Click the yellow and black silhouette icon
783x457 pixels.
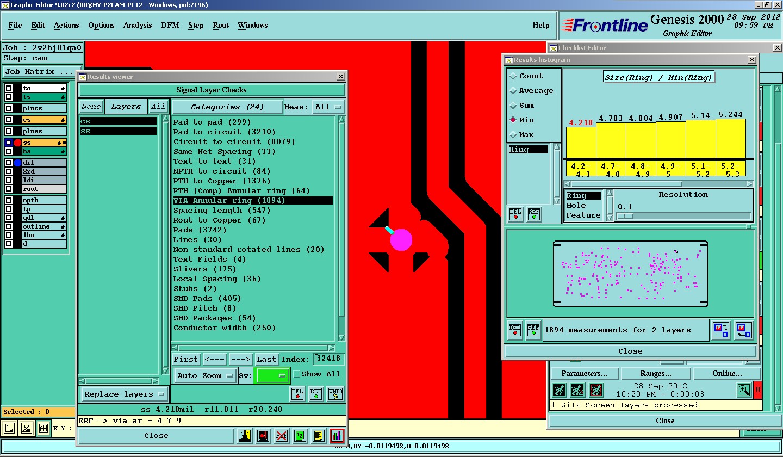(245, 436)
